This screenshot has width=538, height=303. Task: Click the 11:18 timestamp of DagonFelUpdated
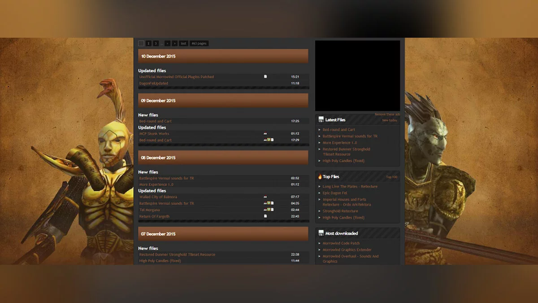tap(295, 83)
